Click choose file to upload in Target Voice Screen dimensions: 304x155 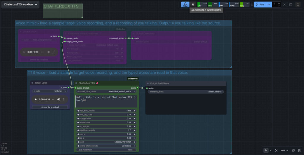(50, 107)
